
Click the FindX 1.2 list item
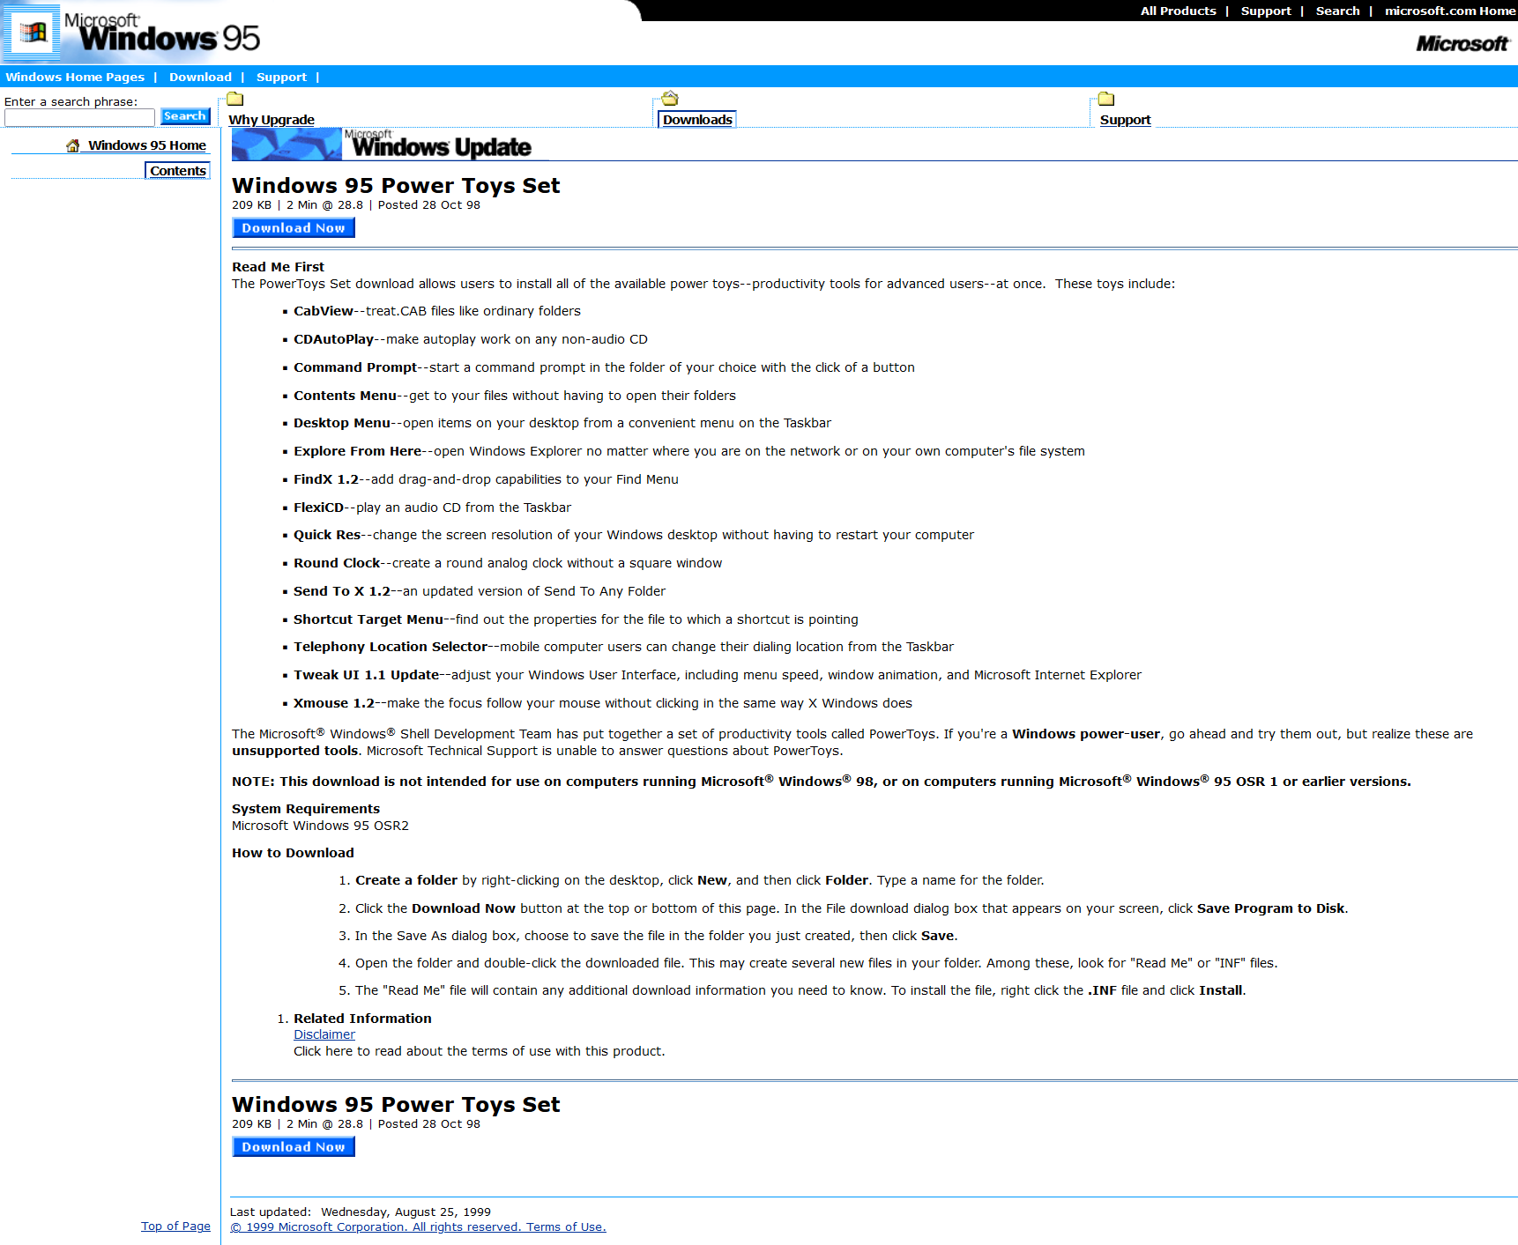[486, 479]
